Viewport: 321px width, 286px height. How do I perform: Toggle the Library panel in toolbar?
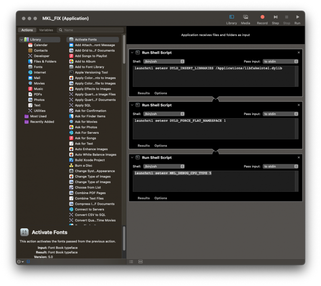[232, 20]
